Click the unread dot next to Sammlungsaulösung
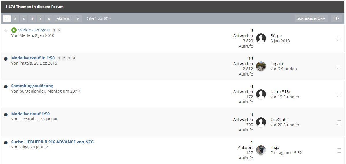346x164 pixels. point(6,87)
